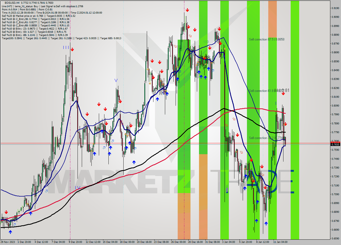The height and width of the screenshot is (245, 341).
Task: Click the 0.6890 price axis label
Action: point(335,212)
